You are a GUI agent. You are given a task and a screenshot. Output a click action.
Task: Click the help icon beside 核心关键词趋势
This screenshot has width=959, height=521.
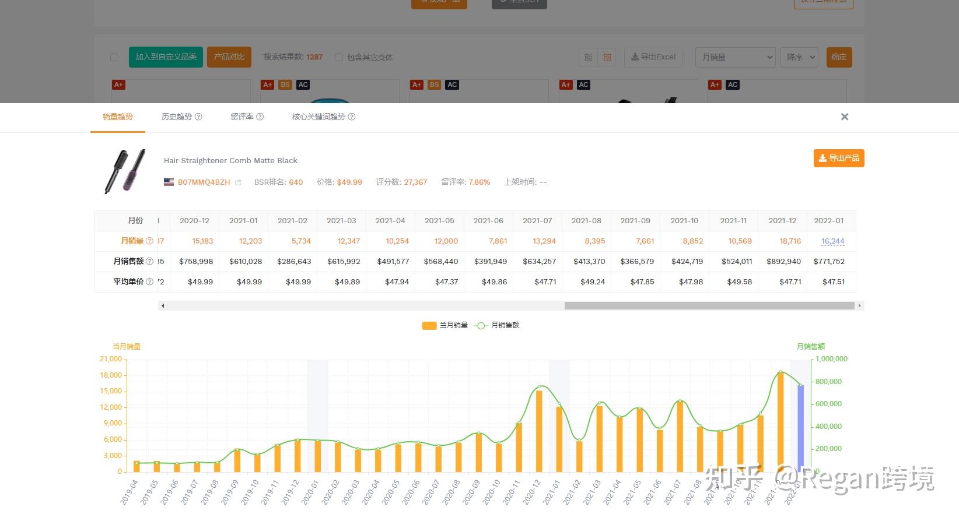352,117
